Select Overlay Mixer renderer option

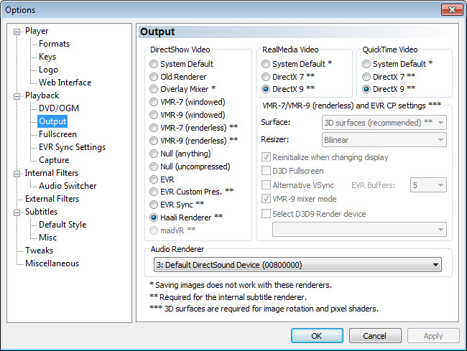(x=154, y=89)
